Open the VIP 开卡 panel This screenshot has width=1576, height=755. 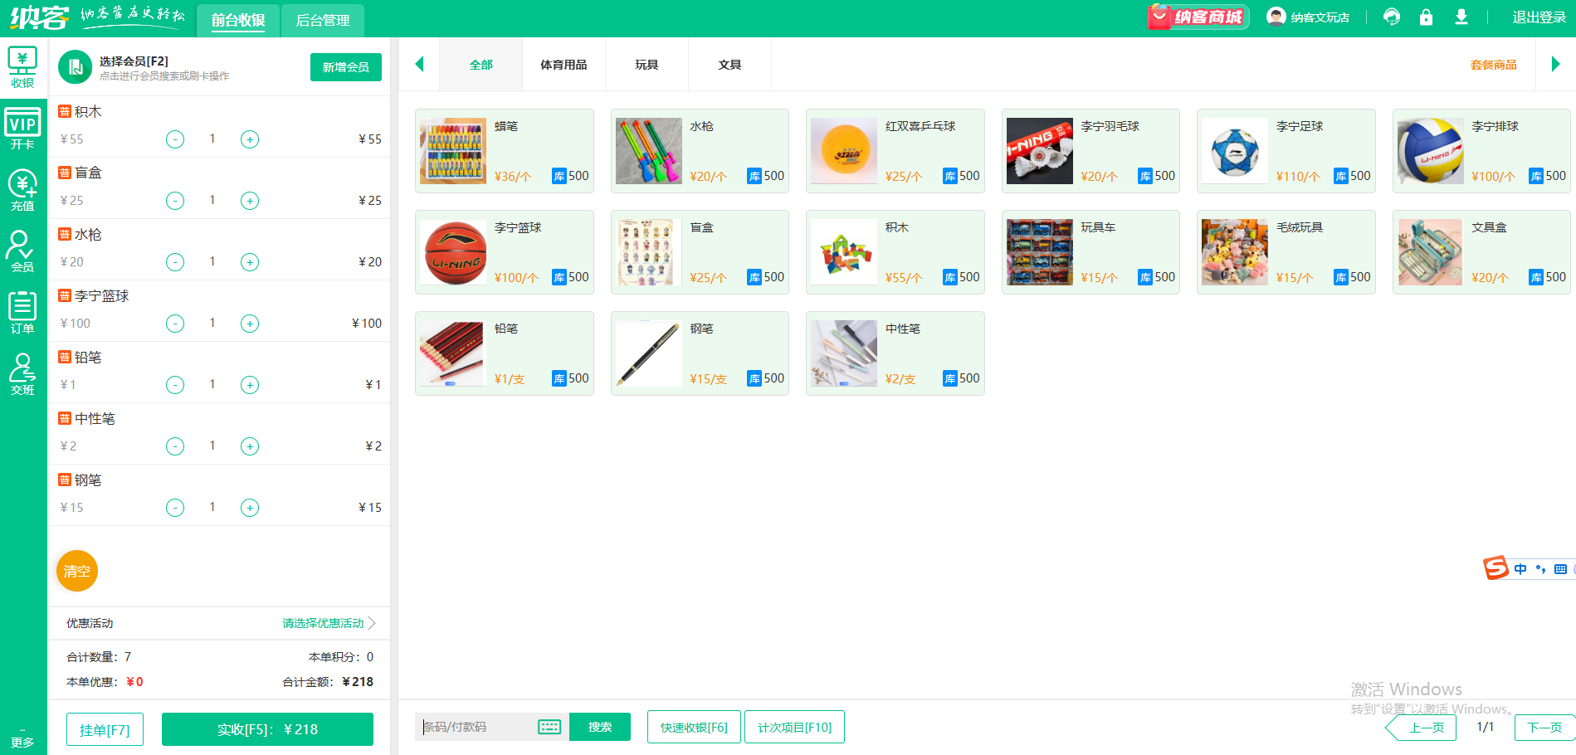pos(22,126)
